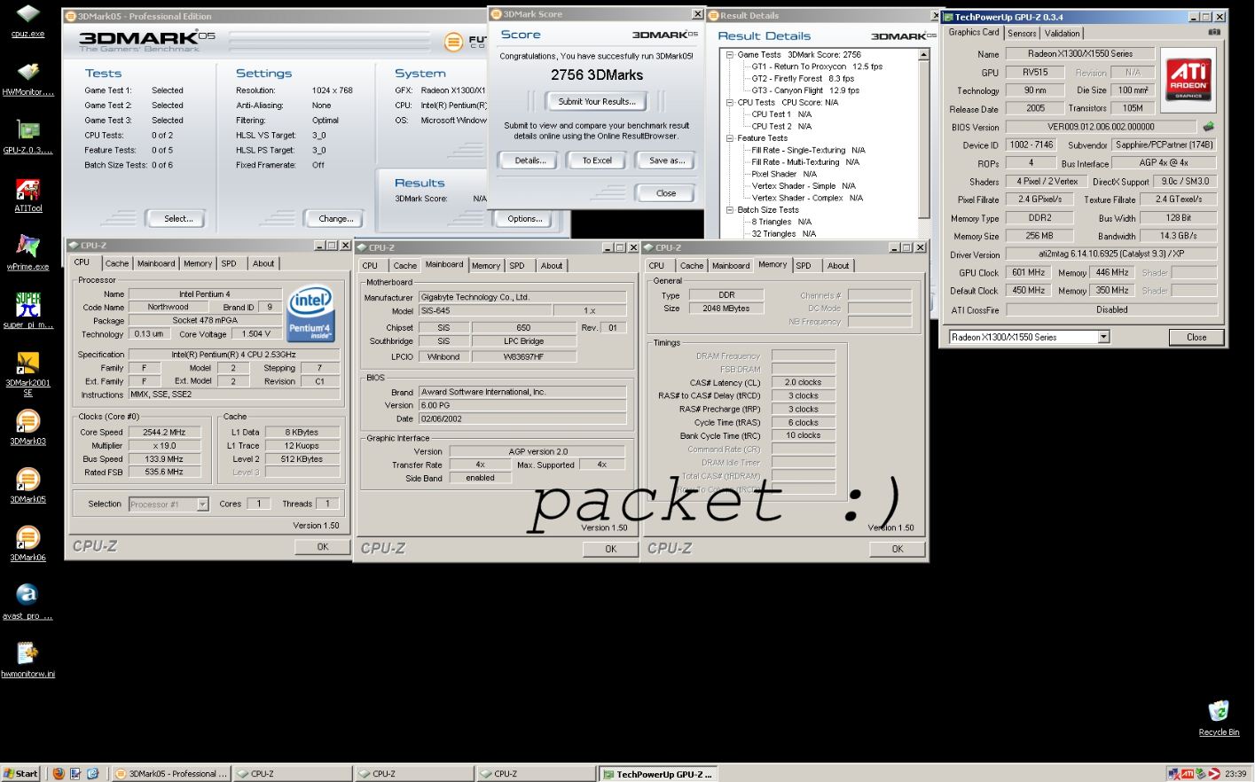Click Change... button under Settings

coord(335,218)
